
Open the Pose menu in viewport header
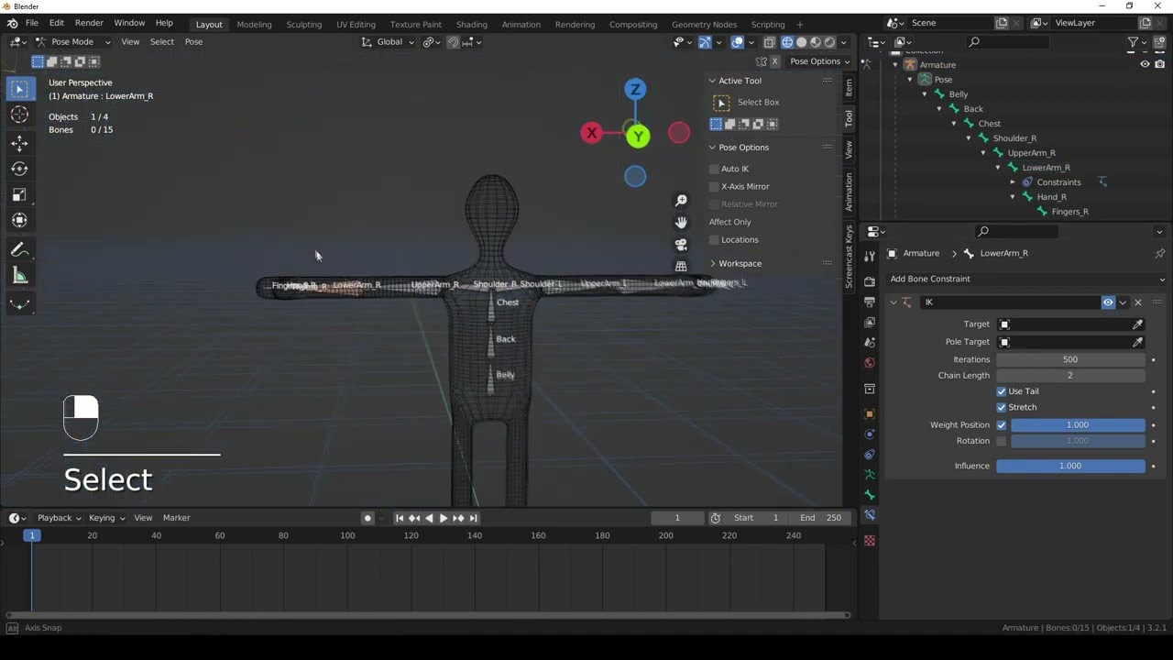coord(193,42)
